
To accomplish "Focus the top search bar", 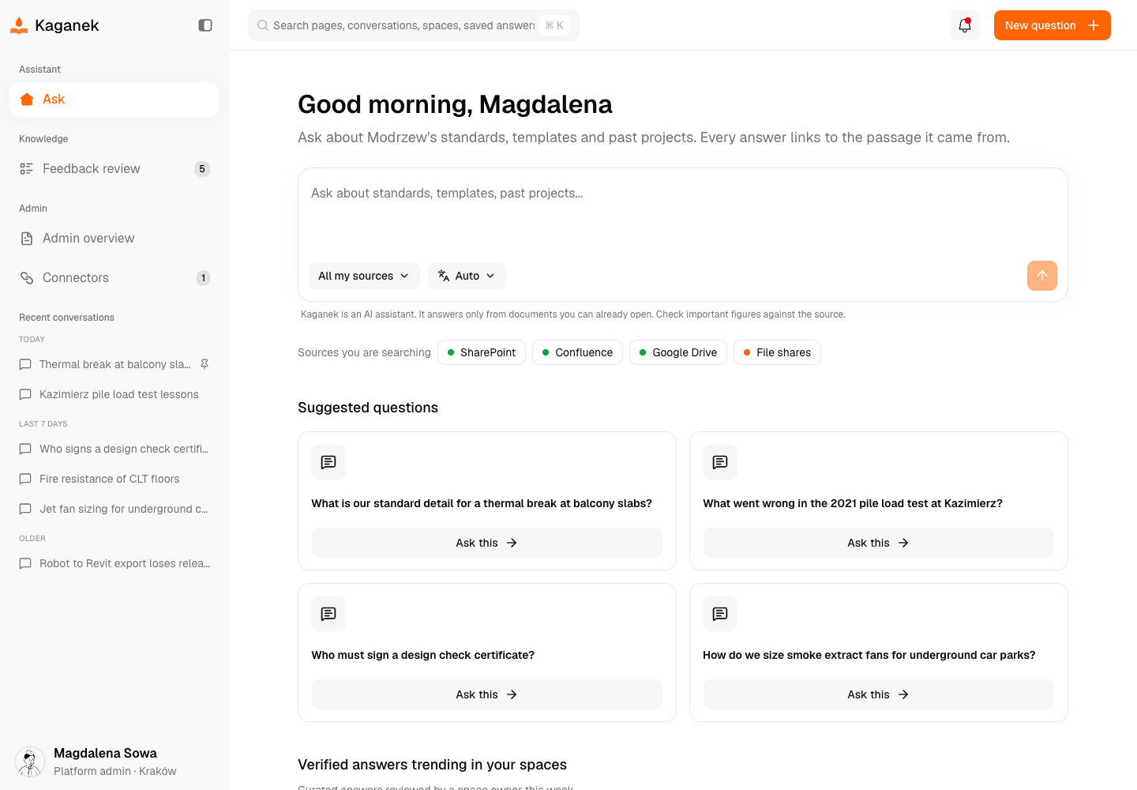I will [414, 25].
